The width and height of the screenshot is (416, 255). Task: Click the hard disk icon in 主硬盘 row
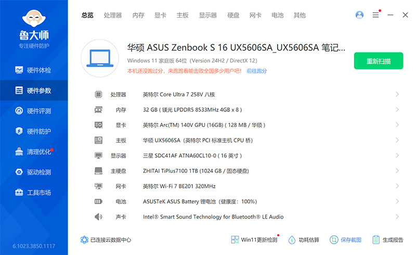(x=98, y=171)
